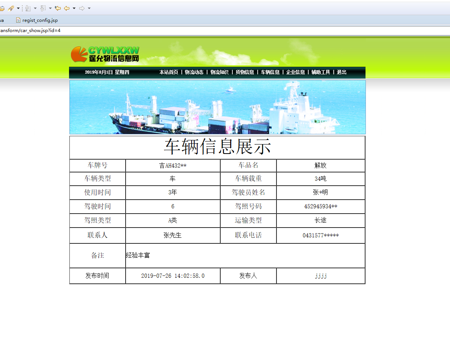
Task: Open the 企业信息 menu item
Action: coord(296,72)
